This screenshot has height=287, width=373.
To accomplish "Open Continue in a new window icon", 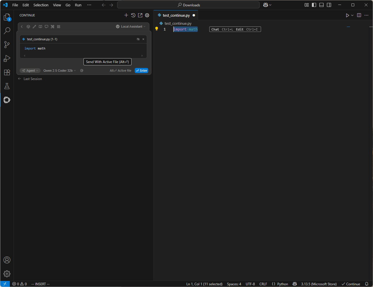I will tap(140, 15).
